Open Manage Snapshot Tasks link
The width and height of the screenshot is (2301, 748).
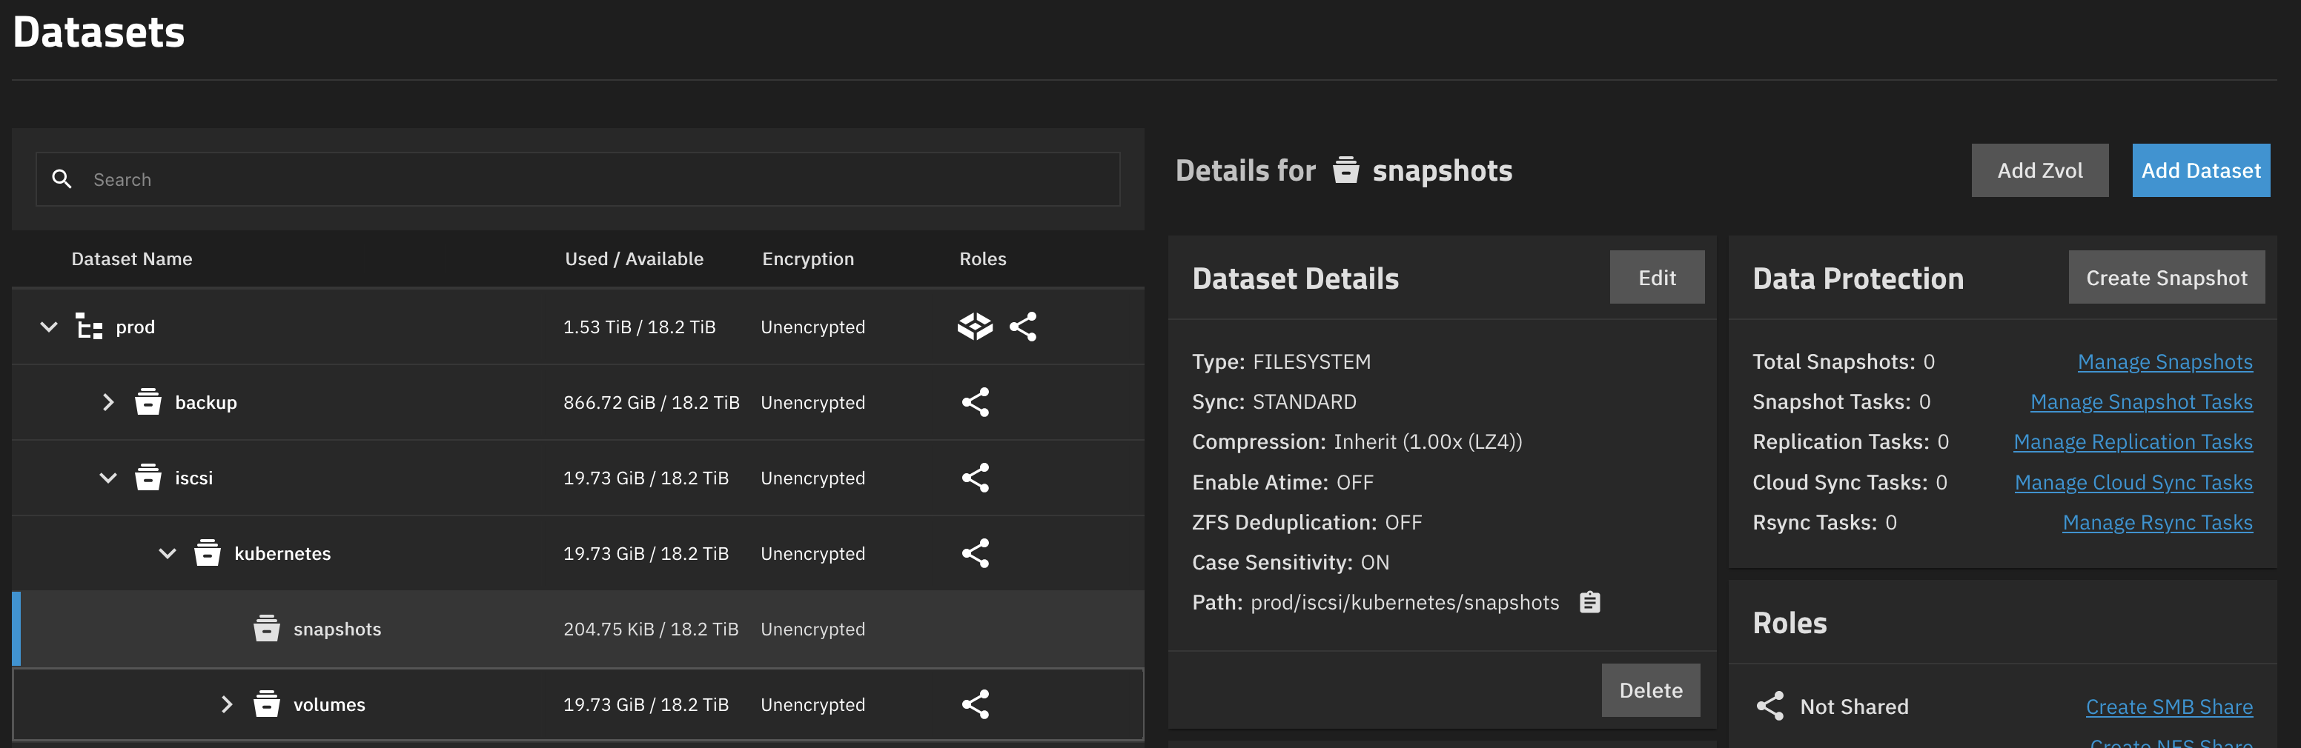[2140, 401]
